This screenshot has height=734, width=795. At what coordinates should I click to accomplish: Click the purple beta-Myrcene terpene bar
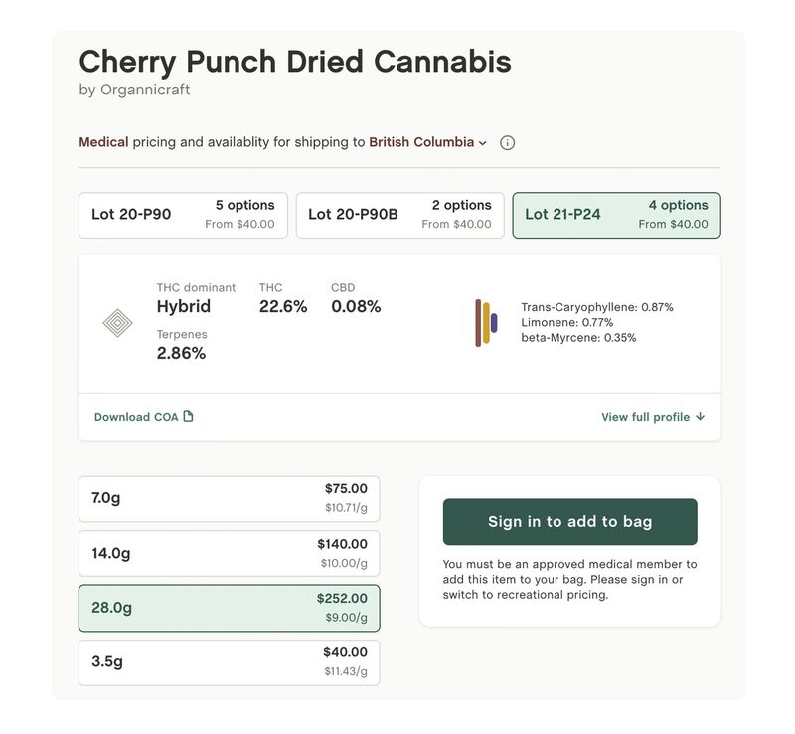[x=494, y=323]
